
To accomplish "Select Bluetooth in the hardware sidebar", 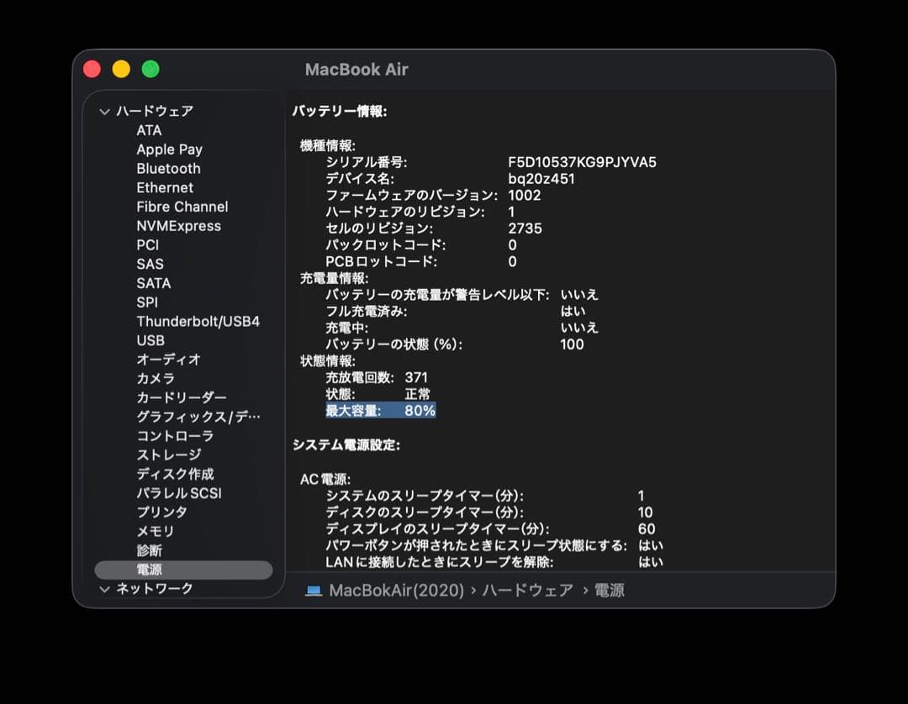I will pos(168,168).
